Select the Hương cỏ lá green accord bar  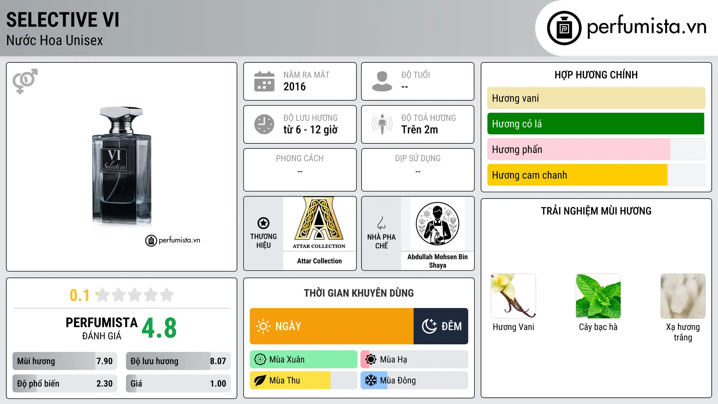(596, 124)
